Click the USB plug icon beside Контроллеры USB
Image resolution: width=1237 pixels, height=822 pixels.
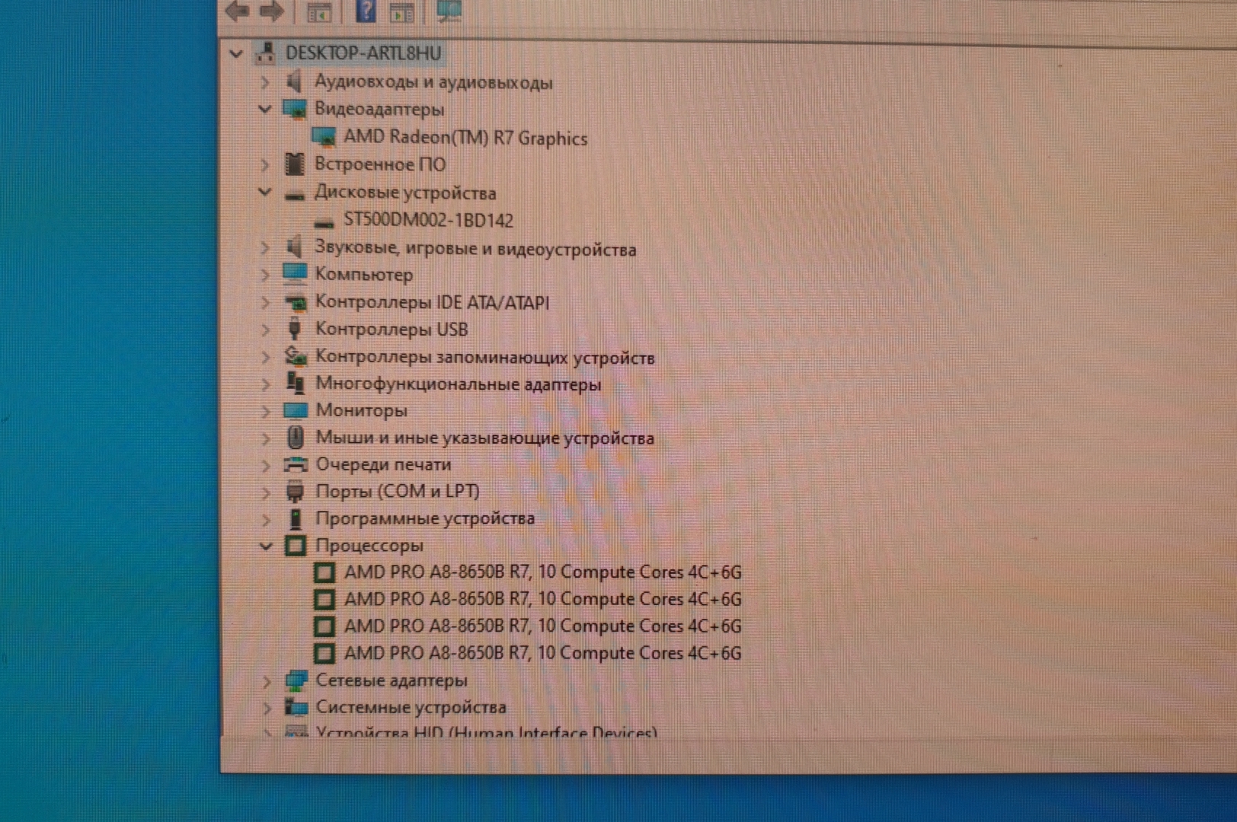pos(295,329)
